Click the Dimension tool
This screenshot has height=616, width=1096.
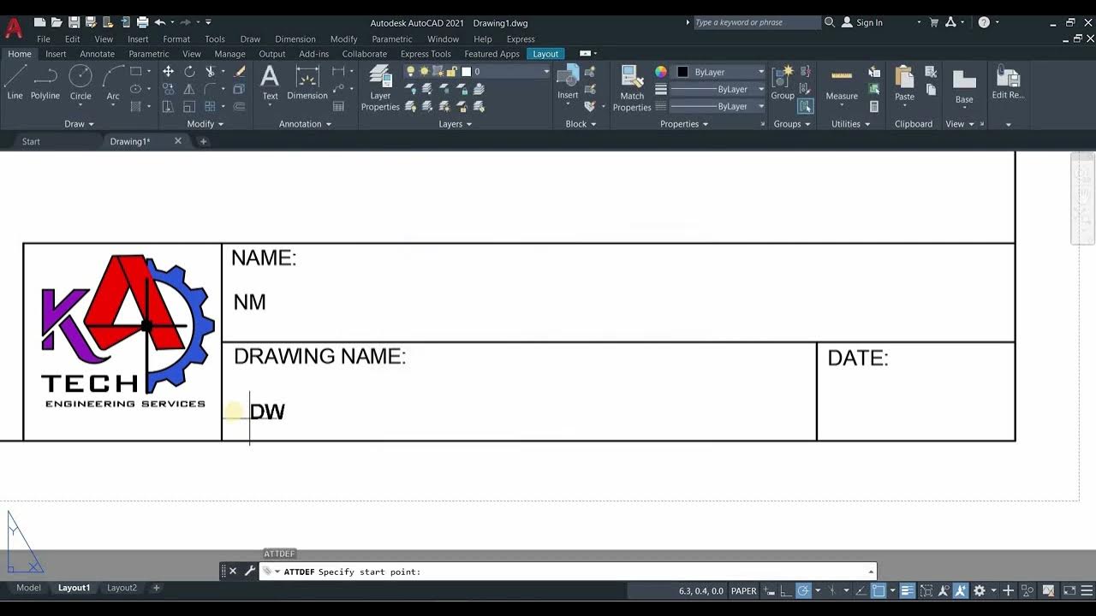(307, 83)
